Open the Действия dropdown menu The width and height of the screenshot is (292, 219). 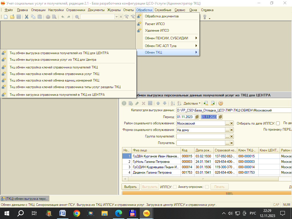pyautogui.click(x=192, y=103)
